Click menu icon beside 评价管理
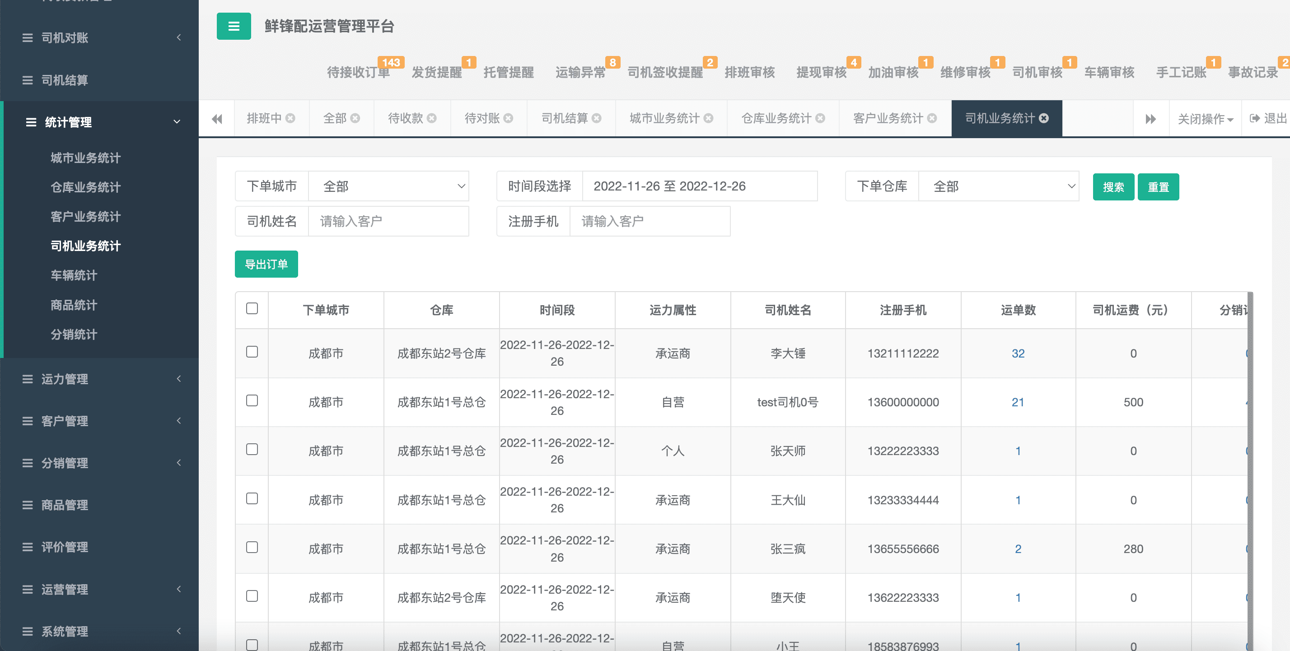The height and width of the screenshot is (651, 1290). pyautogui.click(x=28, y=548)
